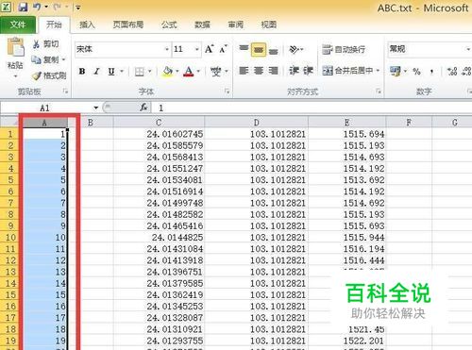Click the Save icon in quick access toolbar
The width and height of the screenshot is (472, 350).
[23, 7]
